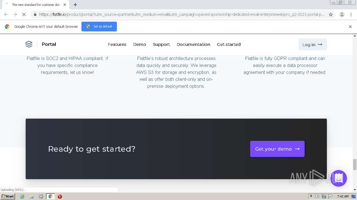Dismiss the default browser infobar
Viewport: 357px width, 200px height.
click(x=350, y=27)
